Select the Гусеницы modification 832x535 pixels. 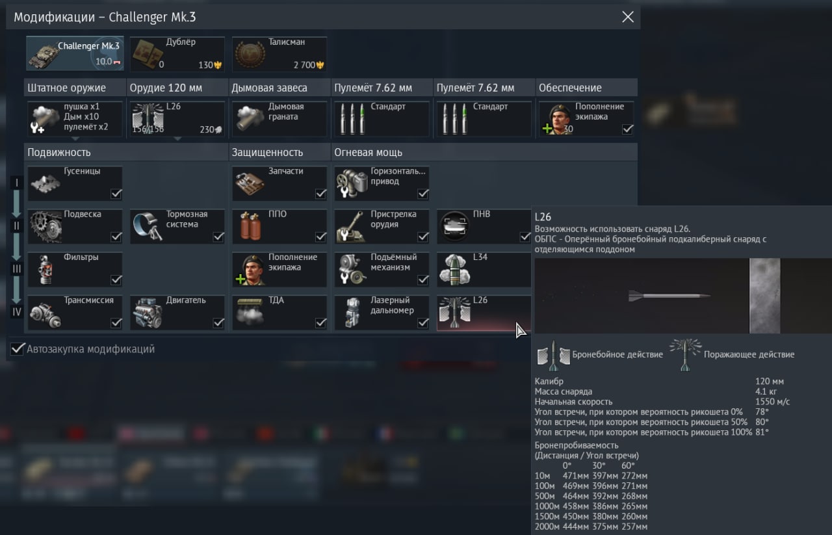click(74, 183)
